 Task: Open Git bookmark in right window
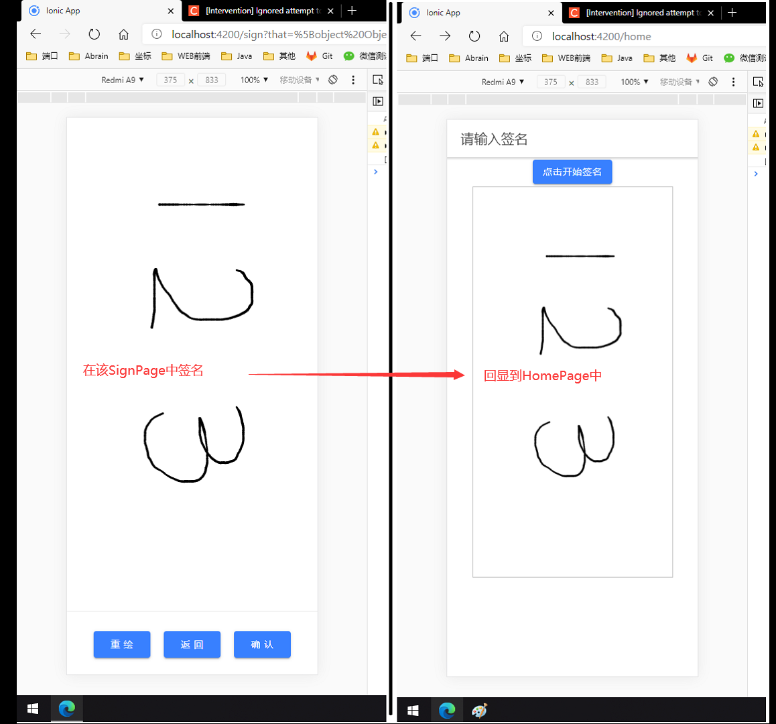700,58
